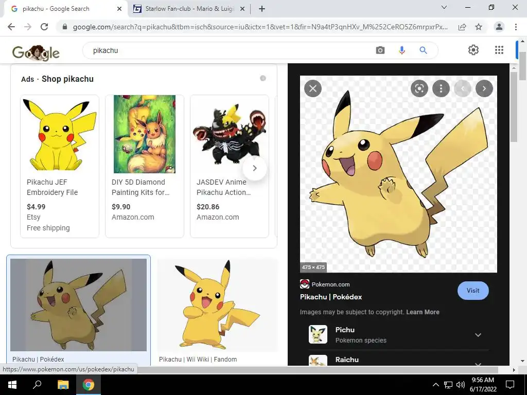This screenshot has width=527, height=395.
Task: Open the Windows notification center
Action: [x=510, y=385]
